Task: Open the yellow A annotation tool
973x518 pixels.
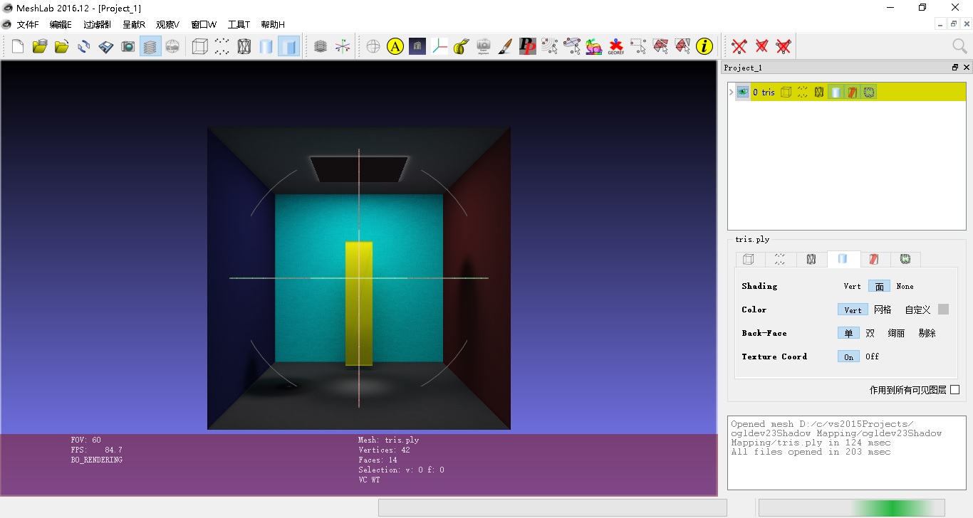Action: point(395,47)
